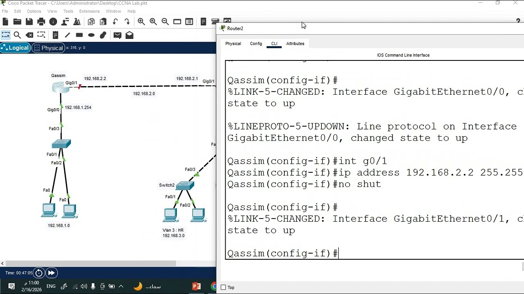Add a Complex PDU open envelope
The image size is (524, 294).
129,35
